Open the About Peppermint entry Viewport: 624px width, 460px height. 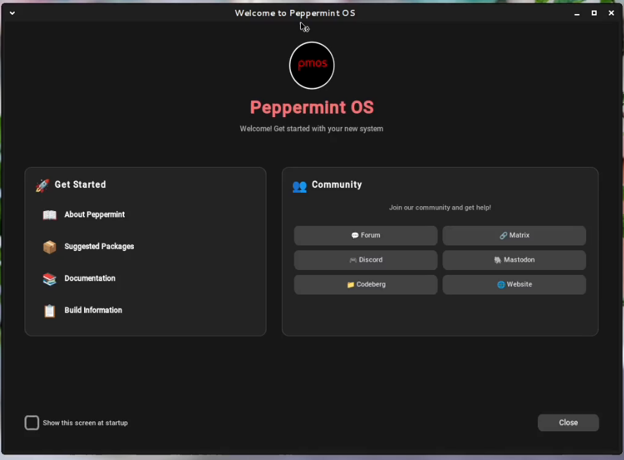(x=95, y=215)
